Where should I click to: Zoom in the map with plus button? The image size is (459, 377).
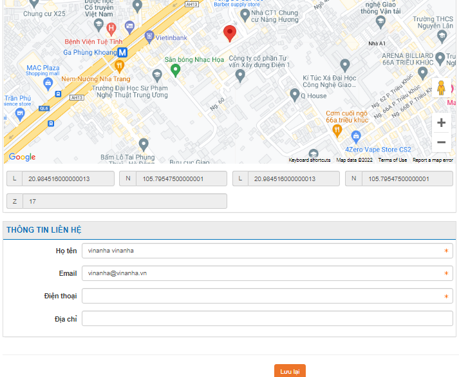442,122
